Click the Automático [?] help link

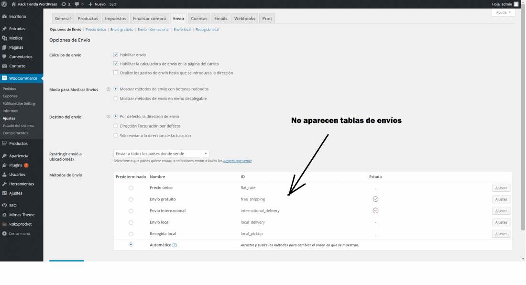pos(175,245)
